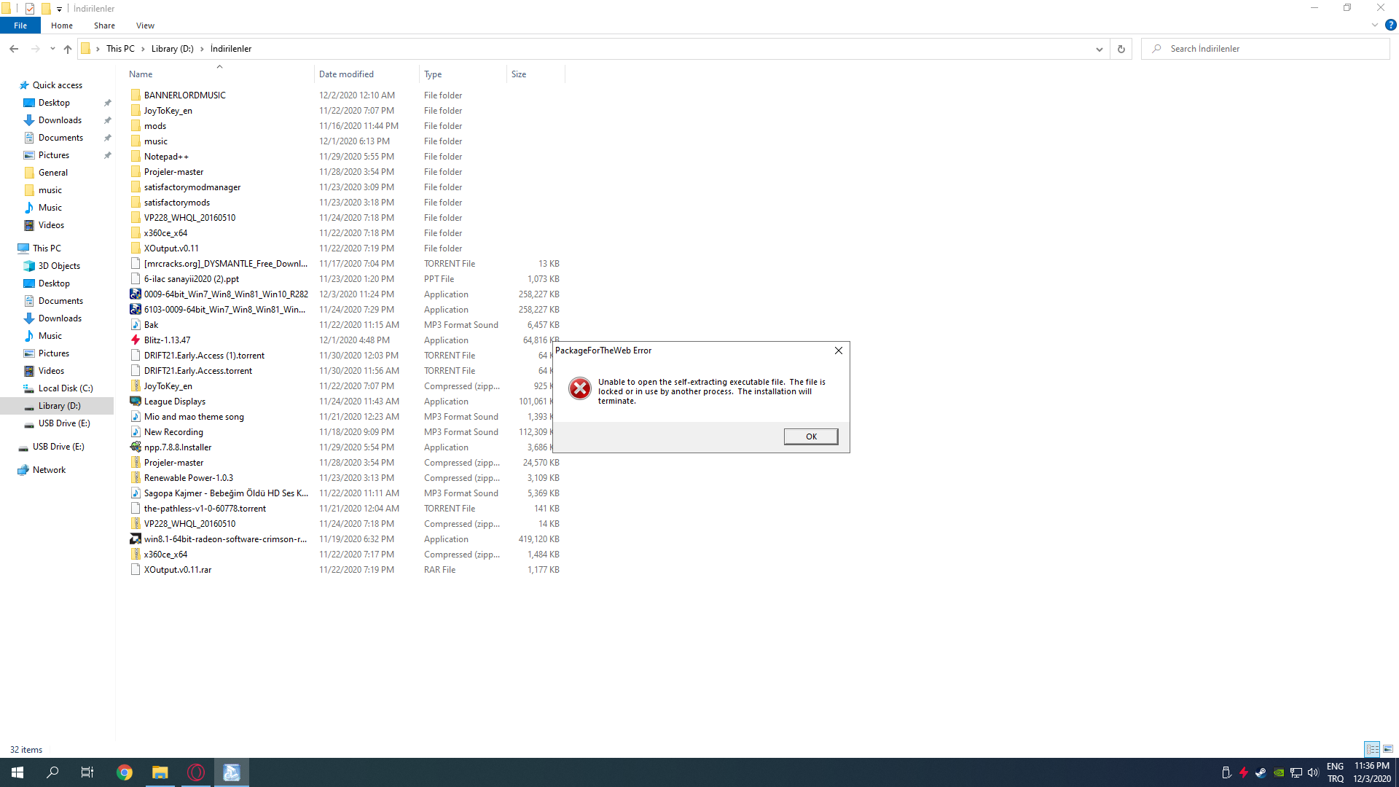The height and width of the screenshot is (787, 1399).
Task: Sort by Date modified column header
Action: click(x=346, y=74)
